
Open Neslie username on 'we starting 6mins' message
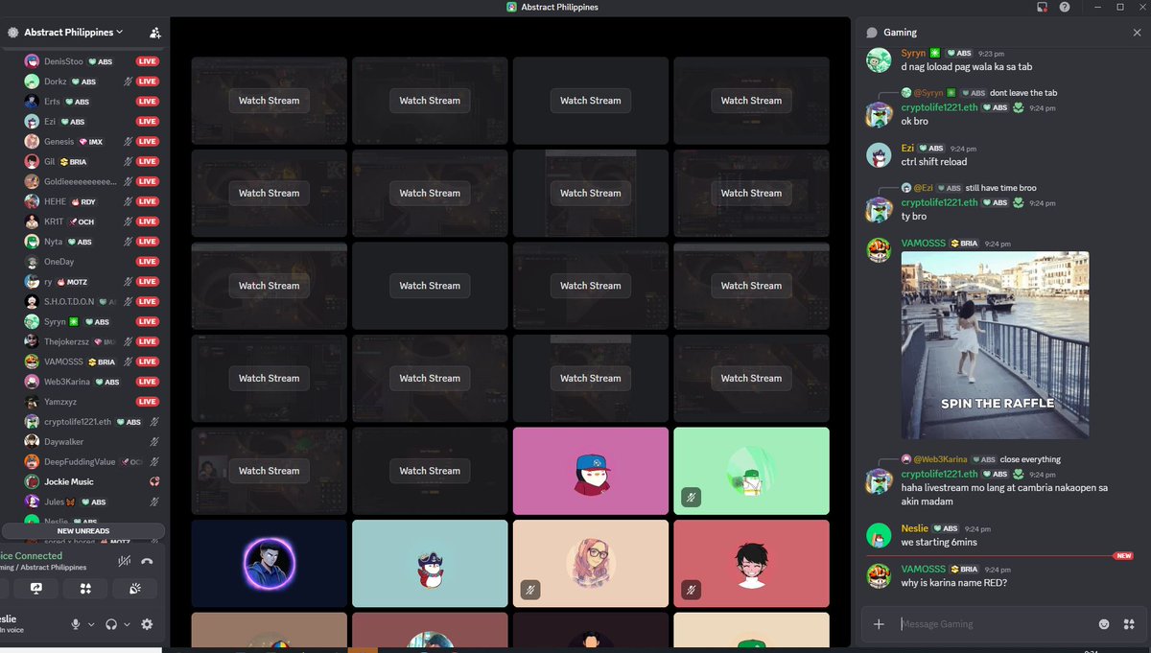tap(915, 528)
